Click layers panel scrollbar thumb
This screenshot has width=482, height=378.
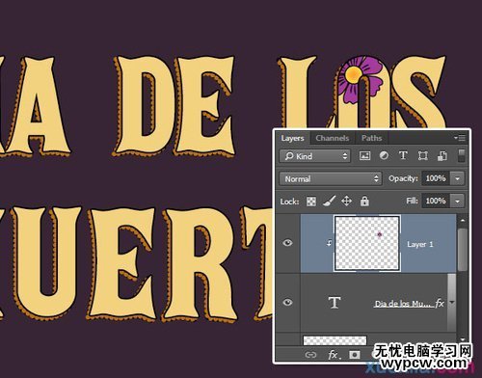click(463, 250)
